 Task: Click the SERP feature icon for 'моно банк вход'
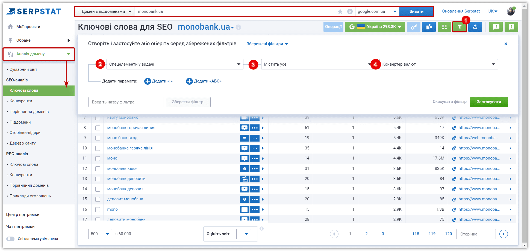(245, 138)
